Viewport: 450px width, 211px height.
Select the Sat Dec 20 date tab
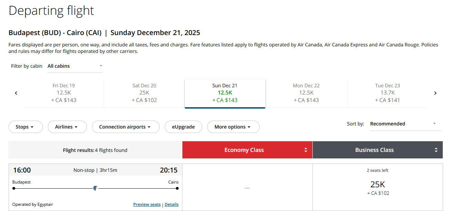pyautogui.click(x=144, y=93)
